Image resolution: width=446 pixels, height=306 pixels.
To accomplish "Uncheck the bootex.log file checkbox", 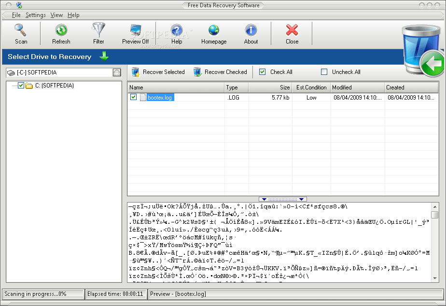I will 133,97.
